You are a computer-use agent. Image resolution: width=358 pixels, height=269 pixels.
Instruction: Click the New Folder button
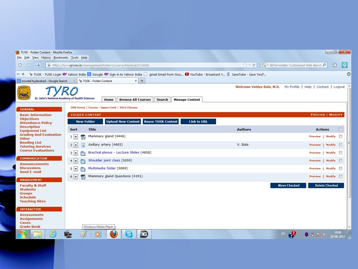pyautogui.click(x=85, y=121)
